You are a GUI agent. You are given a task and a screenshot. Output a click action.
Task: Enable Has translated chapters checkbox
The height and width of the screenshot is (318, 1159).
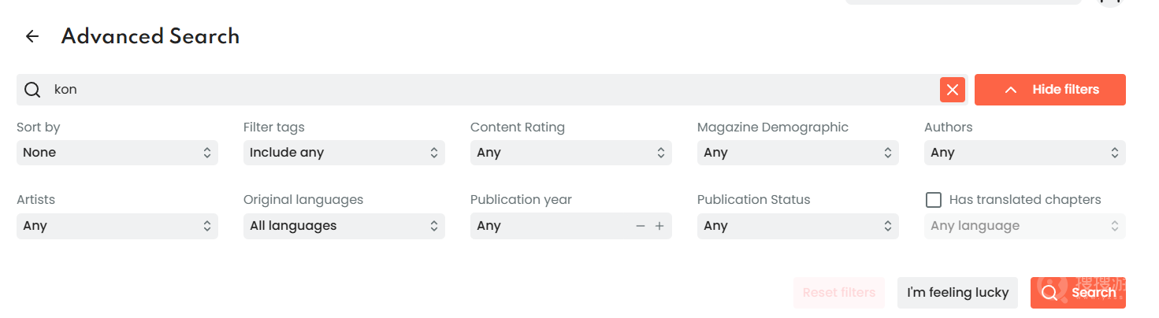pos(934,200)
